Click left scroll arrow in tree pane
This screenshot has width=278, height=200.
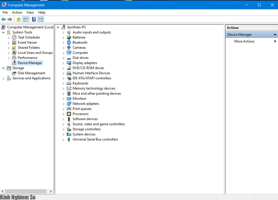3,191
